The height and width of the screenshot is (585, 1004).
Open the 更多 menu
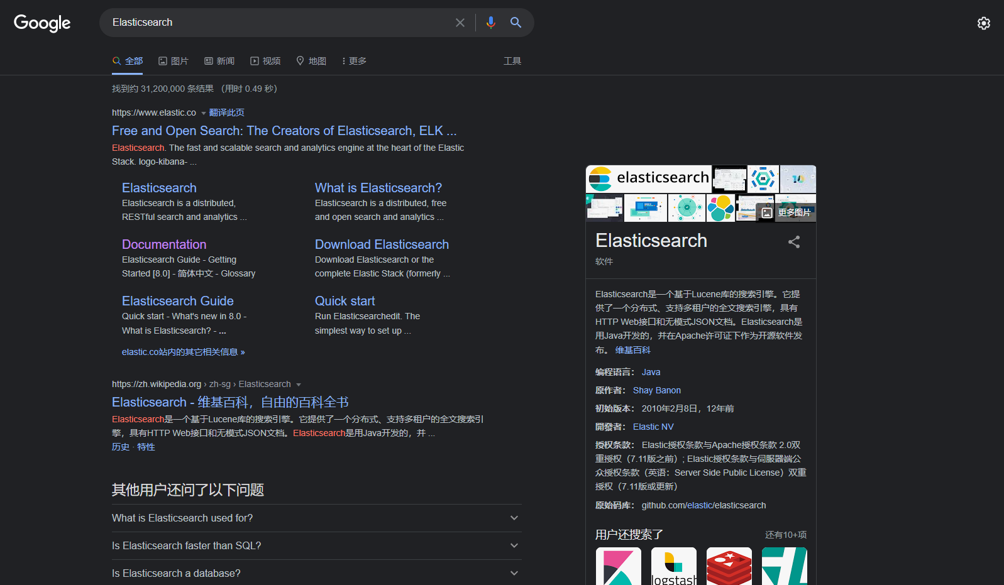[354, 61]
